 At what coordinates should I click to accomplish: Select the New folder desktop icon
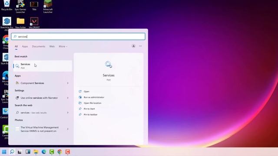click(x=20, y=23)
